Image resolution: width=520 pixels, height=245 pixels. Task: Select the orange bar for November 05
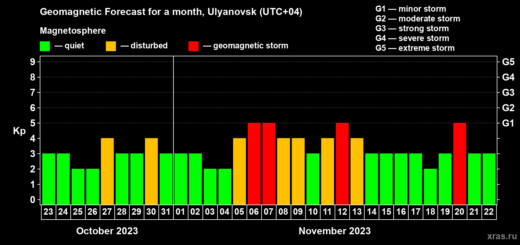[x=240, y=171]
